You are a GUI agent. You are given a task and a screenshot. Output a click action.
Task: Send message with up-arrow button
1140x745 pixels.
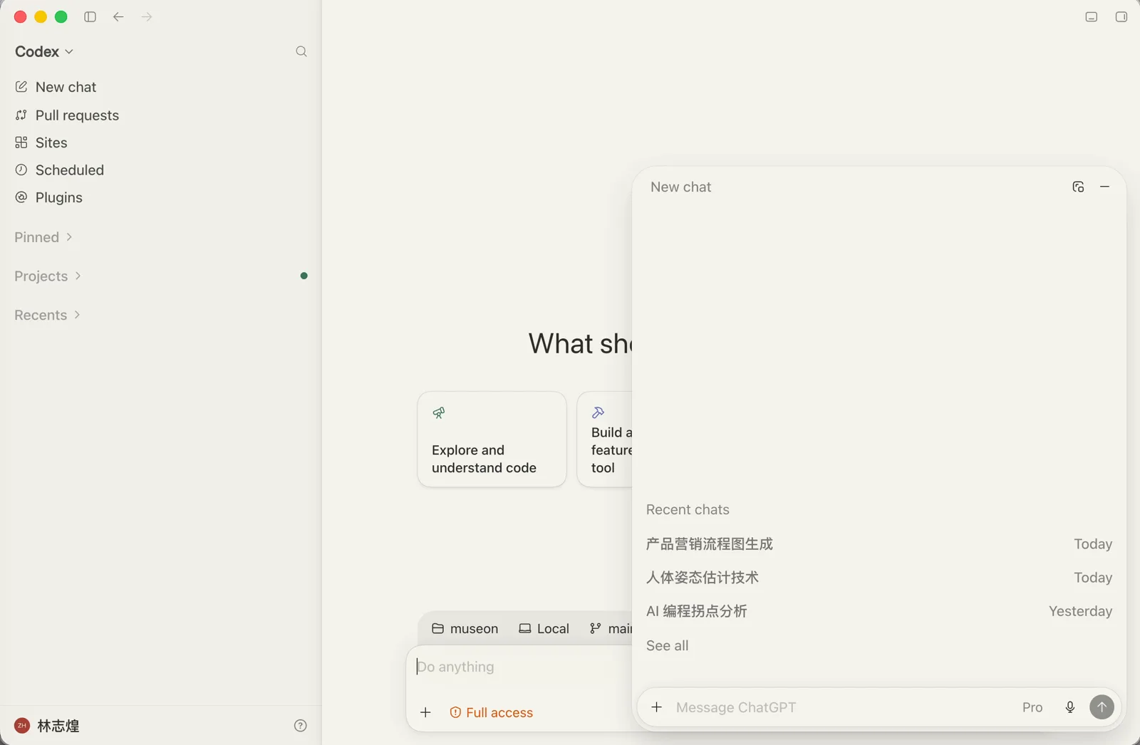1102,707
